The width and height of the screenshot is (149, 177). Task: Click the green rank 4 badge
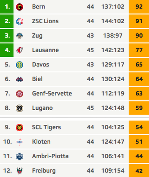click(7, 50)
